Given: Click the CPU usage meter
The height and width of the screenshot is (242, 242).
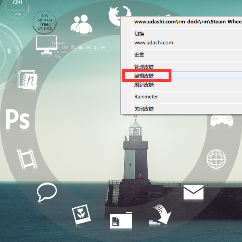Looking at the screenshot, I should (17, 8).
